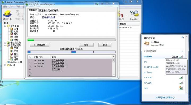Click the green overall download progress bar
Viewport: 191px width, 105px height.
tap(72, 40)
